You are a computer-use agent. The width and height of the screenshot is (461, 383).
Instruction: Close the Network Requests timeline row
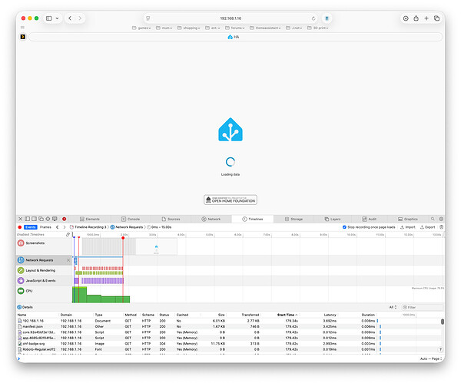[68, 260]
